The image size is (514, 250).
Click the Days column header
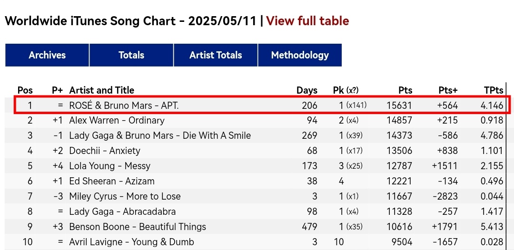pyautogui.click(x=307, y=90)
